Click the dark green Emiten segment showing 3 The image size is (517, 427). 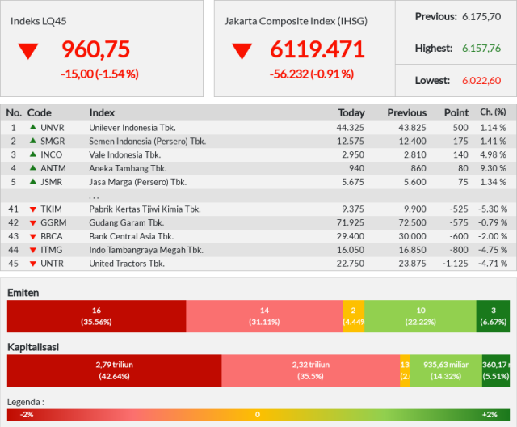pos(494,316)
